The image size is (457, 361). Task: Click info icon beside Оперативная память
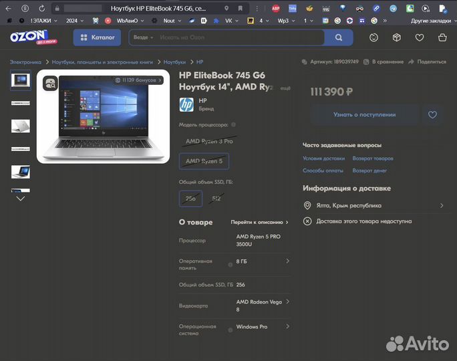click(x=231, y=265)
